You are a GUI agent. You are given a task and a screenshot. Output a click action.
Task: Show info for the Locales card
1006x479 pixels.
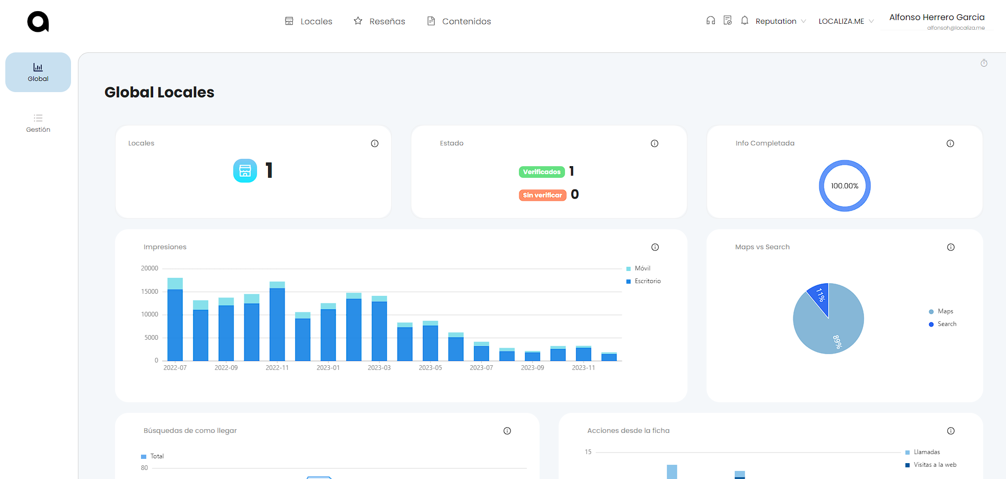(x=375, y=143)
